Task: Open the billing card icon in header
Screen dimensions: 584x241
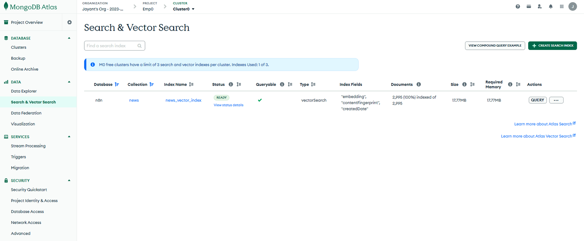Action: (x=529, y=7)
